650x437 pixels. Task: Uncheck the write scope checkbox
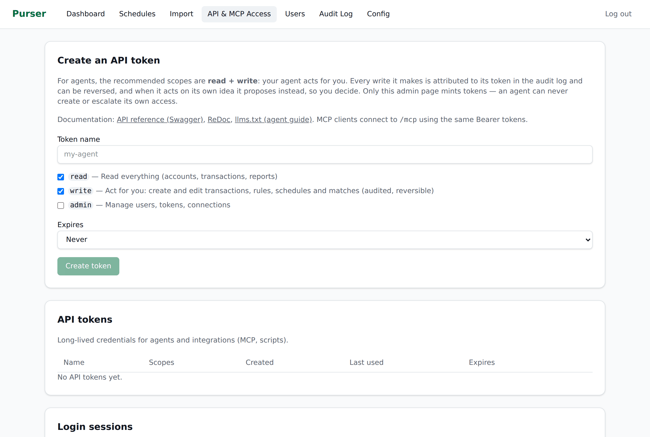tap(61, 191)
